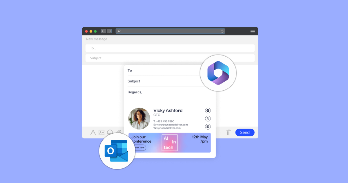Delete draft using the trash icon
The width and height of the screenshot is (348, 183).
coord(229,132)
